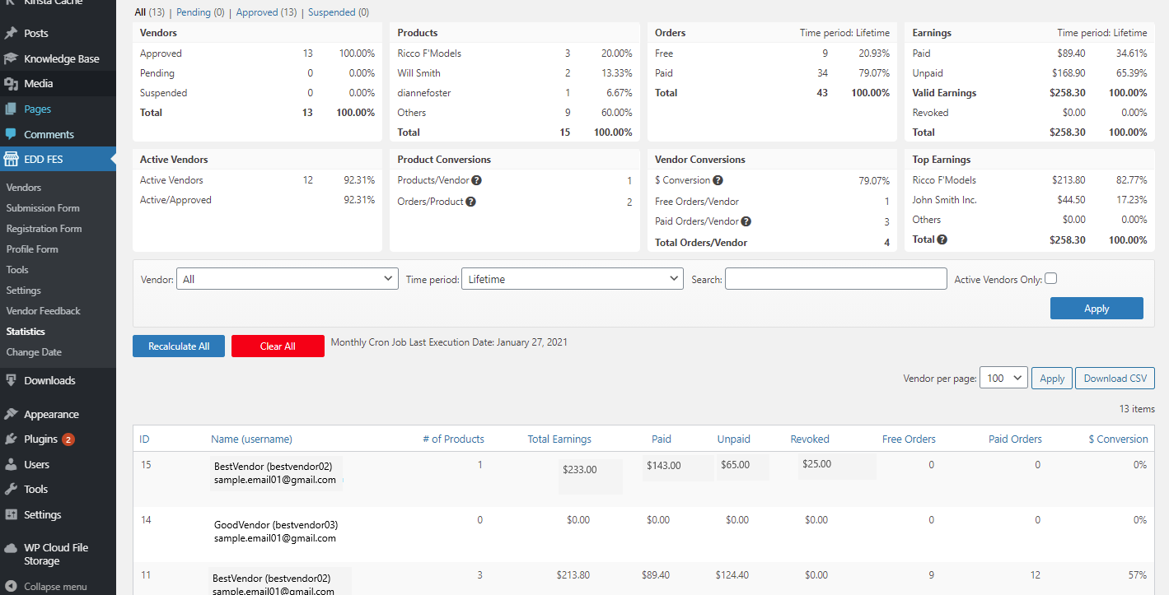Click the Comments bubble icon

(x=12, y=134)
